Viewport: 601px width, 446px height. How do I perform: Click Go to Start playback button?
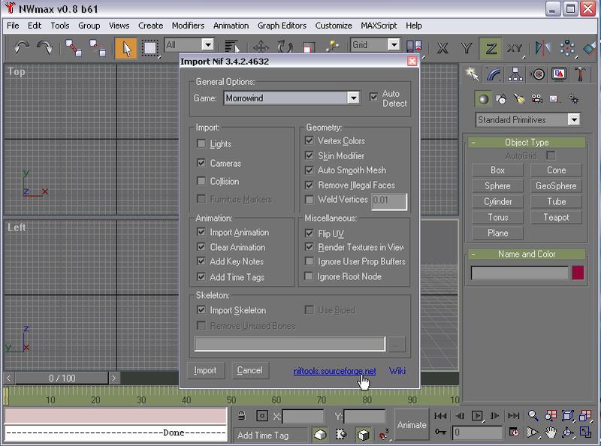point(441,416)
